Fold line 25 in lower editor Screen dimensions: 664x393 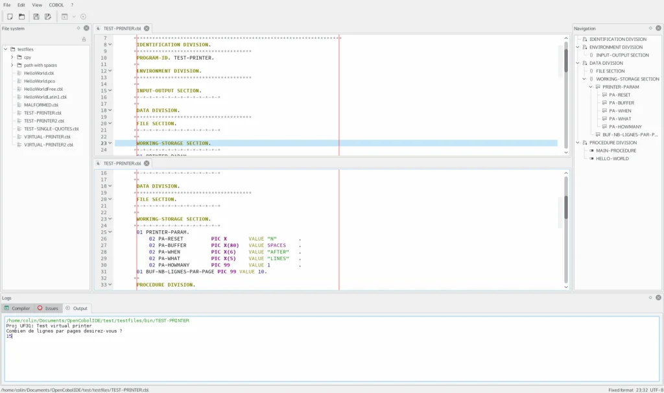tap(110, 232)
